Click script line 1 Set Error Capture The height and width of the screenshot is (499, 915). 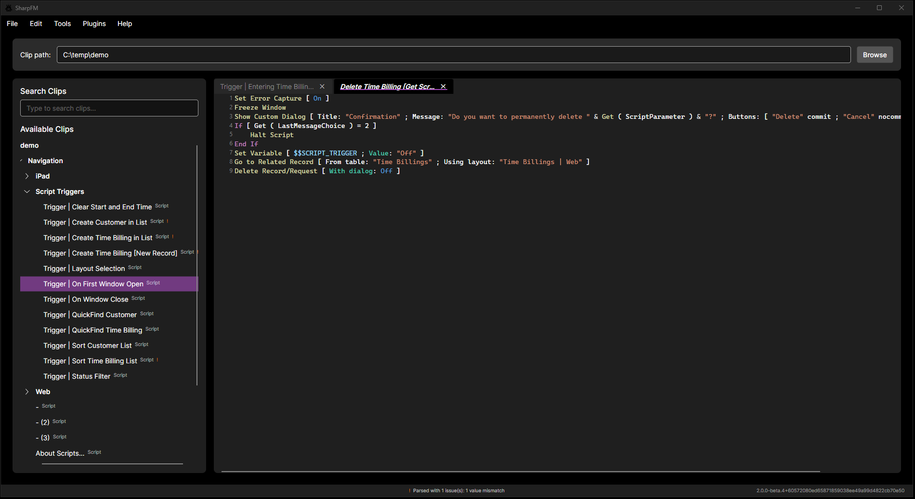click(x=282, y=98)
